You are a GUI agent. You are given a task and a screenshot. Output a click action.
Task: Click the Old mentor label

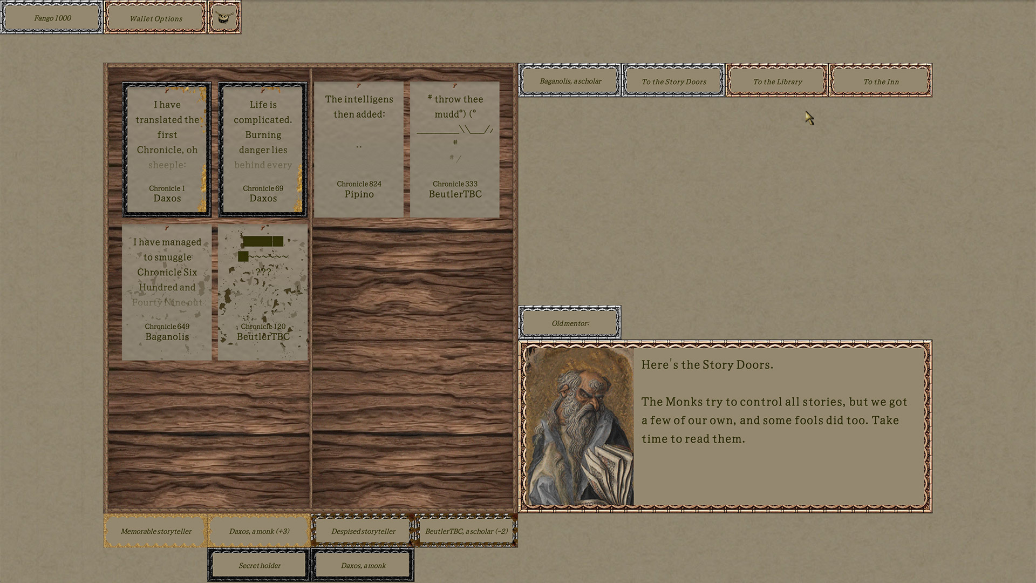click(570, 323)
